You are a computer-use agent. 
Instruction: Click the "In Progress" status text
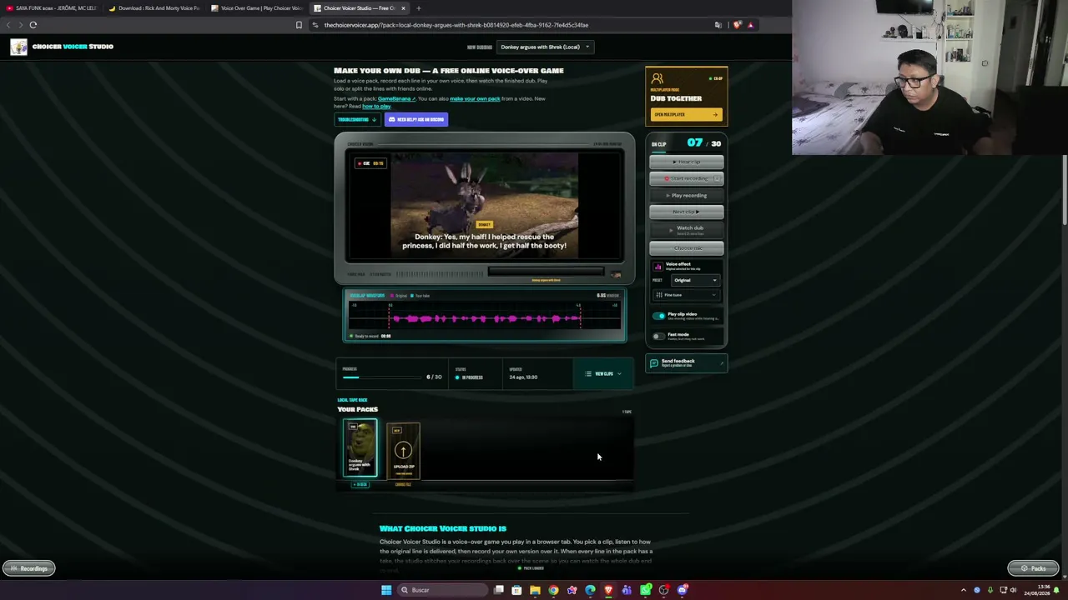tap(472, 377)
